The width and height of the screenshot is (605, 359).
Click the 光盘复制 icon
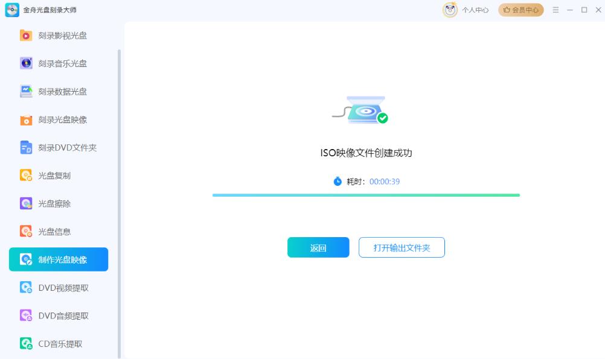pos(26,176)
